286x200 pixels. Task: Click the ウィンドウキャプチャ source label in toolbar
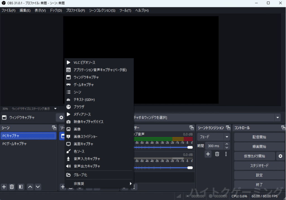pyautogui.click(x=22, y=118)
